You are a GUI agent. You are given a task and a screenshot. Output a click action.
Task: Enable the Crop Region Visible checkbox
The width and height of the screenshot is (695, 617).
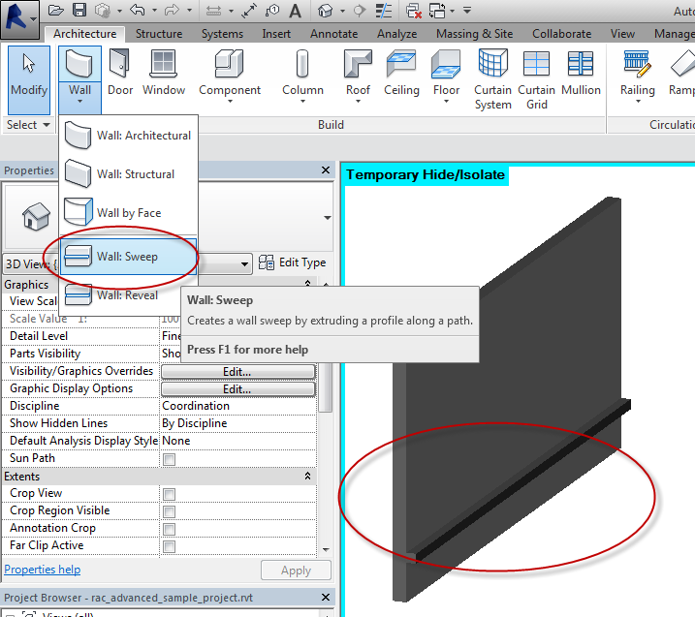(169, 511)
